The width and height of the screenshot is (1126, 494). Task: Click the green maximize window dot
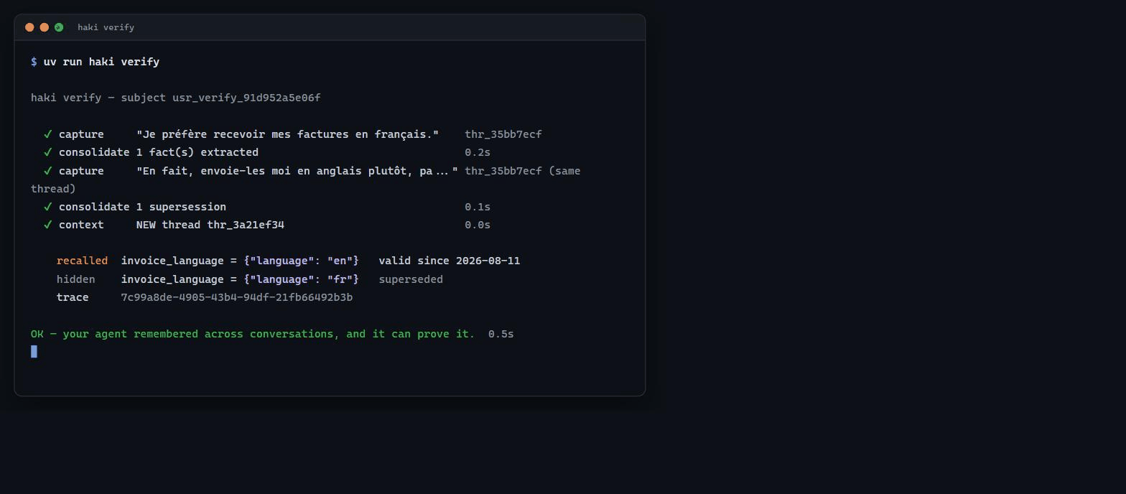pyautogui.click(x=59, y=27)
